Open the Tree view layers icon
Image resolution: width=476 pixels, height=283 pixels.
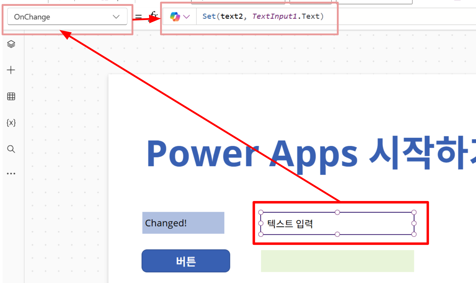[x=11, y=44]
